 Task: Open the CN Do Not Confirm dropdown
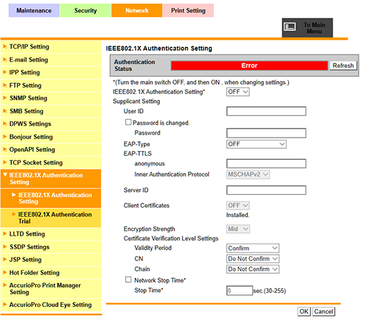point(253,259)
